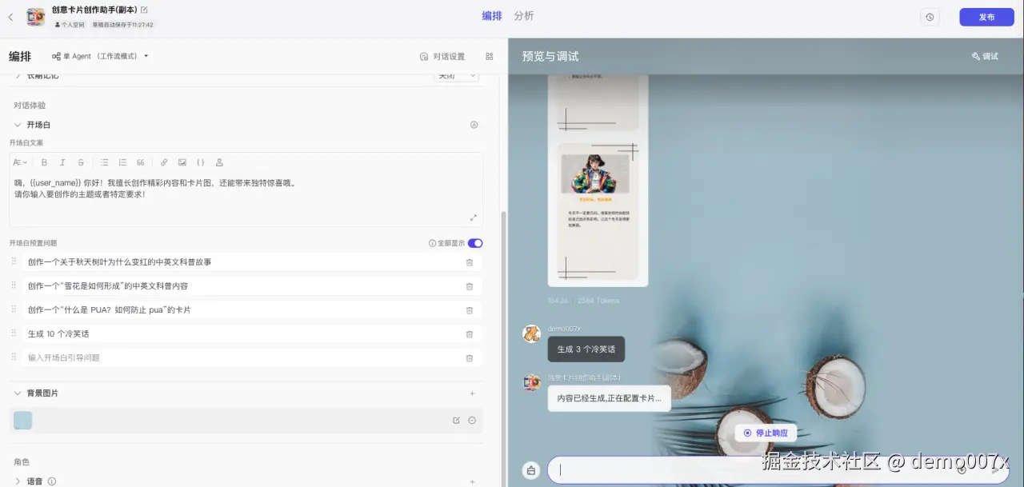Click the bot avatar in chat reply
The image size is (1024, 487).
pos(531,382)
